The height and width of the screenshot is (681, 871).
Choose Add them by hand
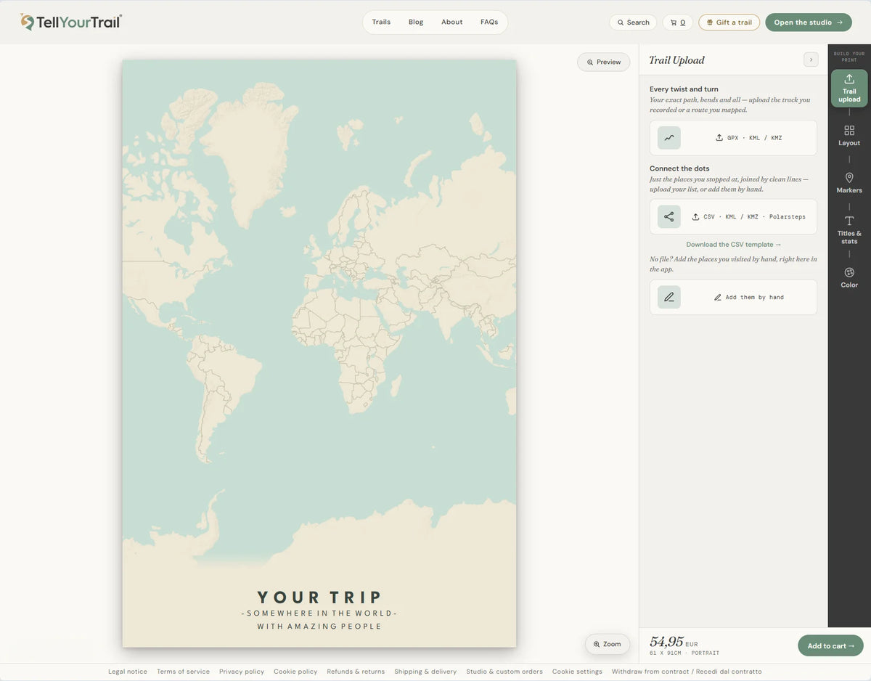(x=733, y=297)
